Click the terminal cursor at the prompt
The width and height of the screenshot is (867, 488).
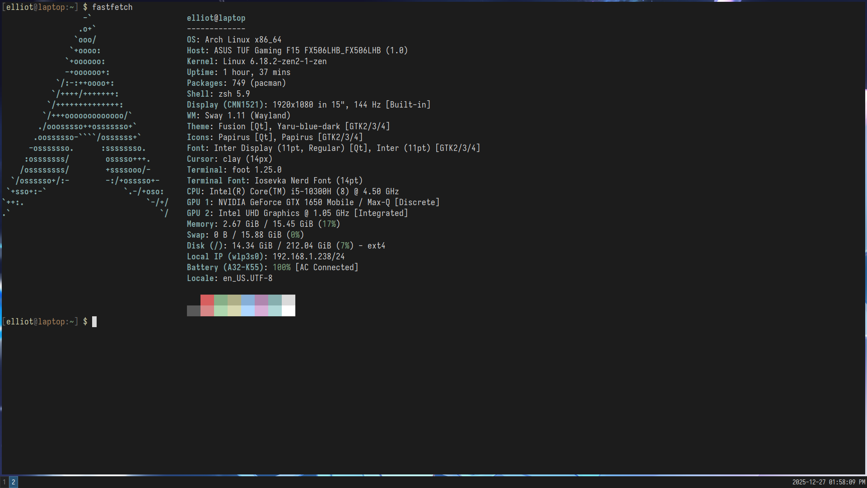click(x=94, y=322)
